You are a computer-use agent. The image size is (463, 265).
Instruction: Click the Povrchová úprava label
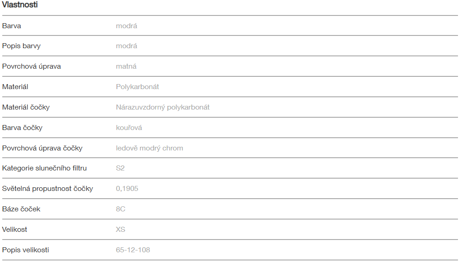click(x=31, y=66)
